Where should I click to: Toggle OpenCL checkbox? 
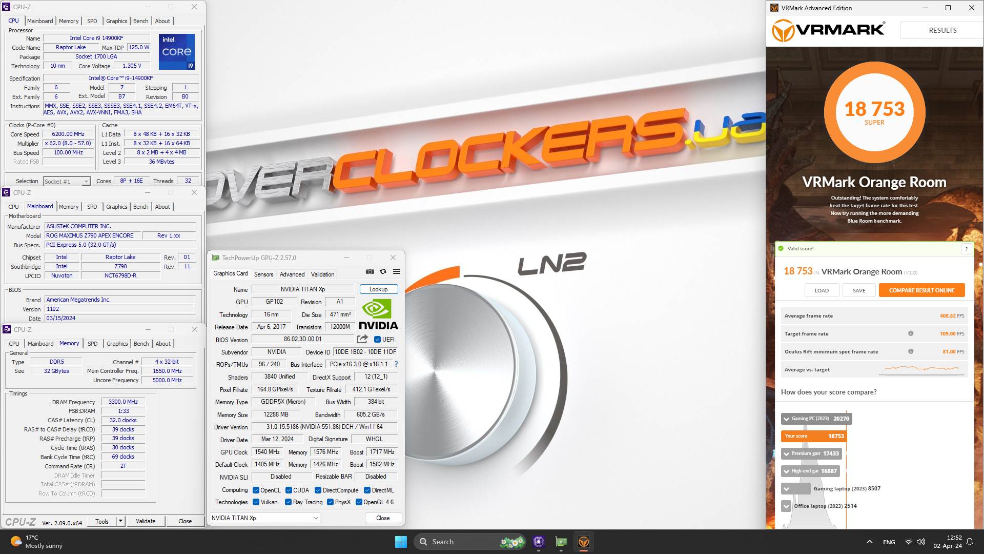pyautogui.click(x=256, y=490)
